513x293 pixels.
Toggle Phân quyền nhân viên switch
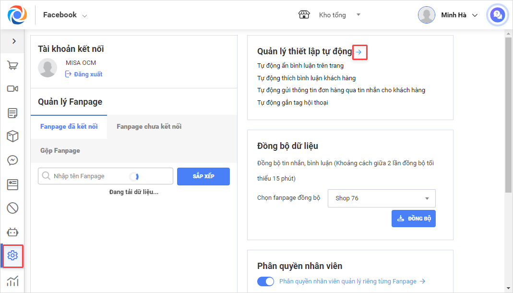[265, 281]
